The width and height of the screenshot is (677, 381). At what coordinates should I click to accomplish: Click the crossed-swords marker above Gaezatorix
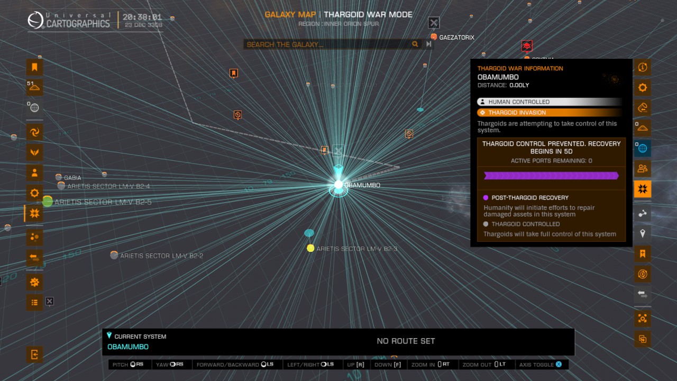point(434,22)
